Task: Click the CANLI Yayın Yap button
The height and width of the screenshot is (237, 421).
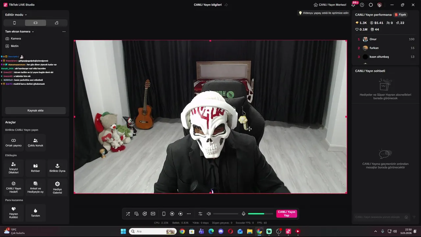Action: pyautogui.click(x=286, y=214)
